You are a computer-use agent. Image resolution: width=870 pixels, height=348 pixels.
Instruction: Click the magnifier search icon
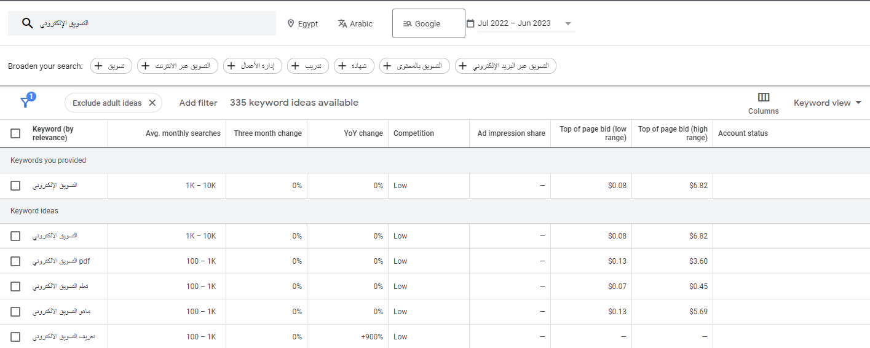tap(27, 23)
